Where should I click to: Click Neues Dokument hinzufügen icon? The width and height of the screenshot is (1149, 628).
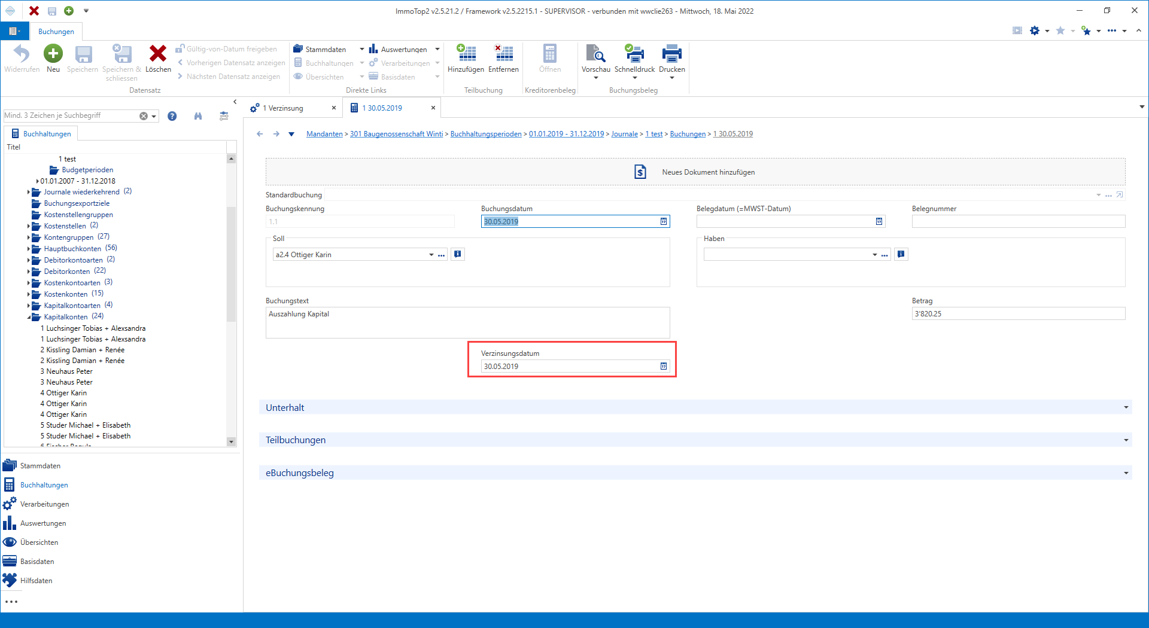pyautogui.click(x=640, y=172)
